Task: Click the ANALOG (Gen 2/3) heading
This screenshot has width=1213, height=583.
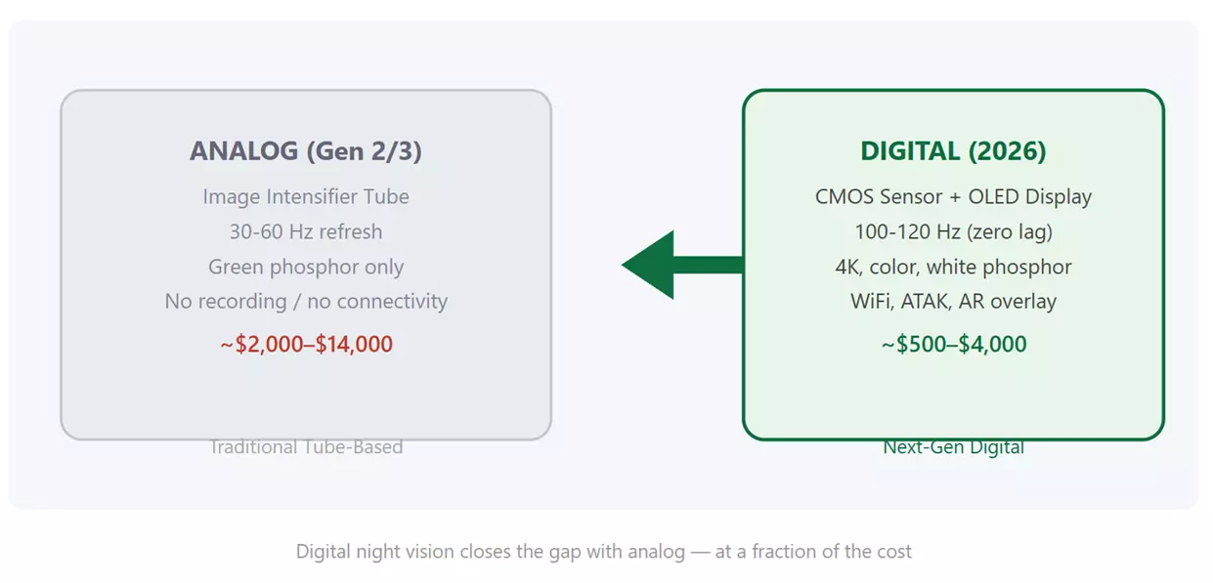Action: click(x=306, y=151)
